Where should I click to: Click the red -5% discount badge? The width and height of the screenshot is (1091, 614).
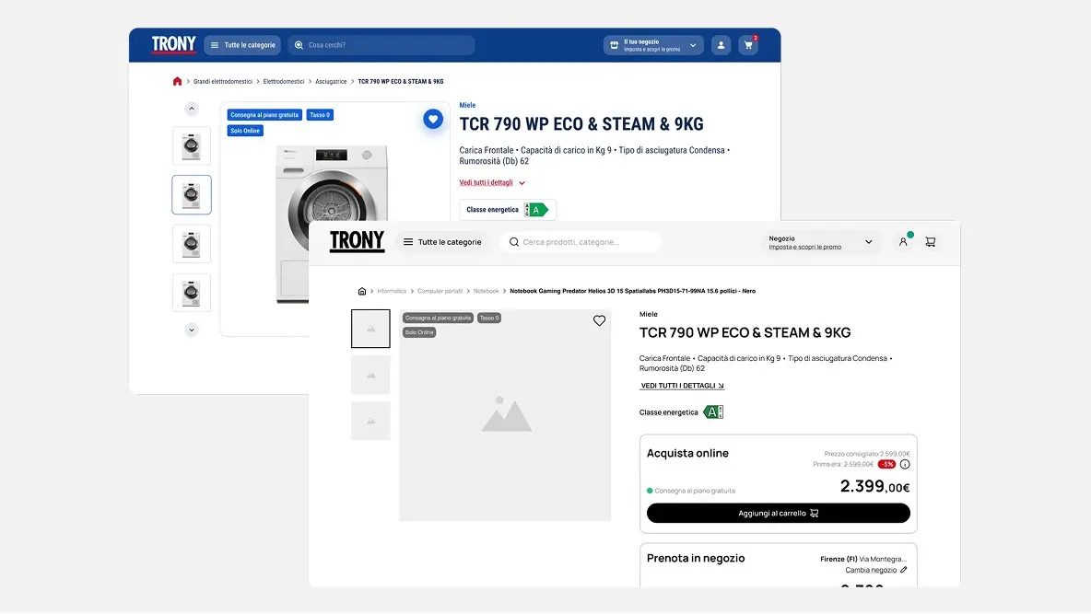coord(886,465)
